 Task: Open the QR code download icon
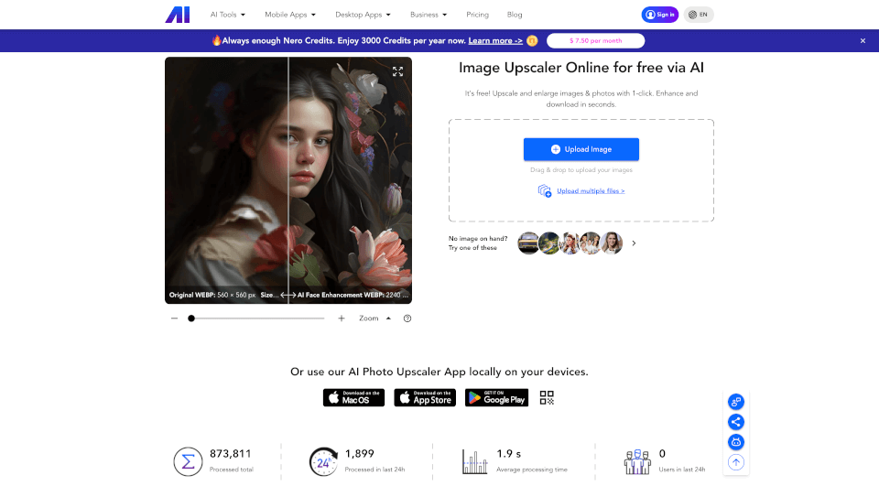(547, 397)
